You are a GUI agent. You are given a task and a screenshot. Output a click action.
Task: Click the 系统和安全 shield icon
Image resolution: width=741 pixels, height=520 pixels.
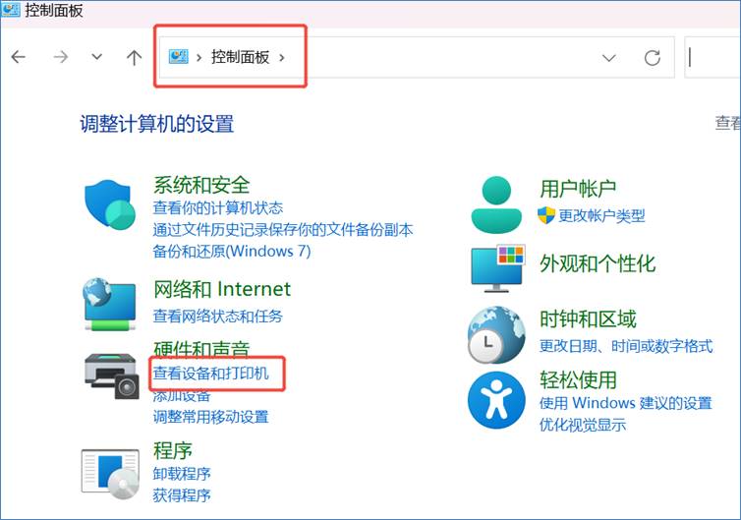pyautogui.click(x=110, y=204)
